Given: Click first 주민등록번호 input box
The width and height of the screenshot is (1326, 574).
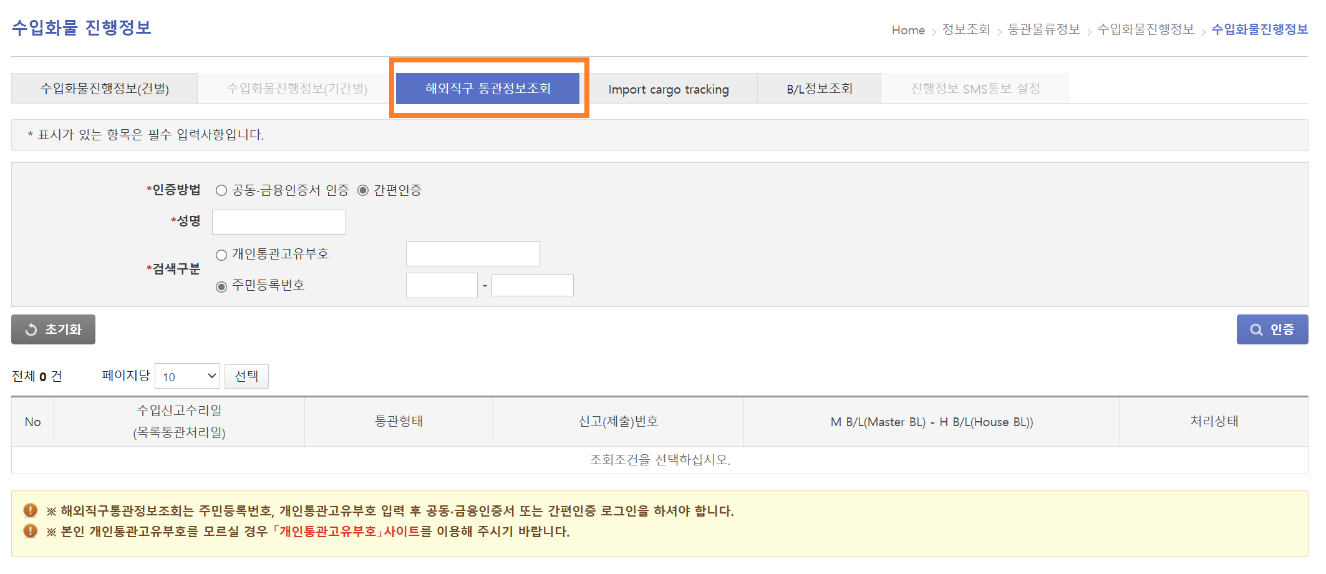Looking at the screenshot, I should pos(442,285).
